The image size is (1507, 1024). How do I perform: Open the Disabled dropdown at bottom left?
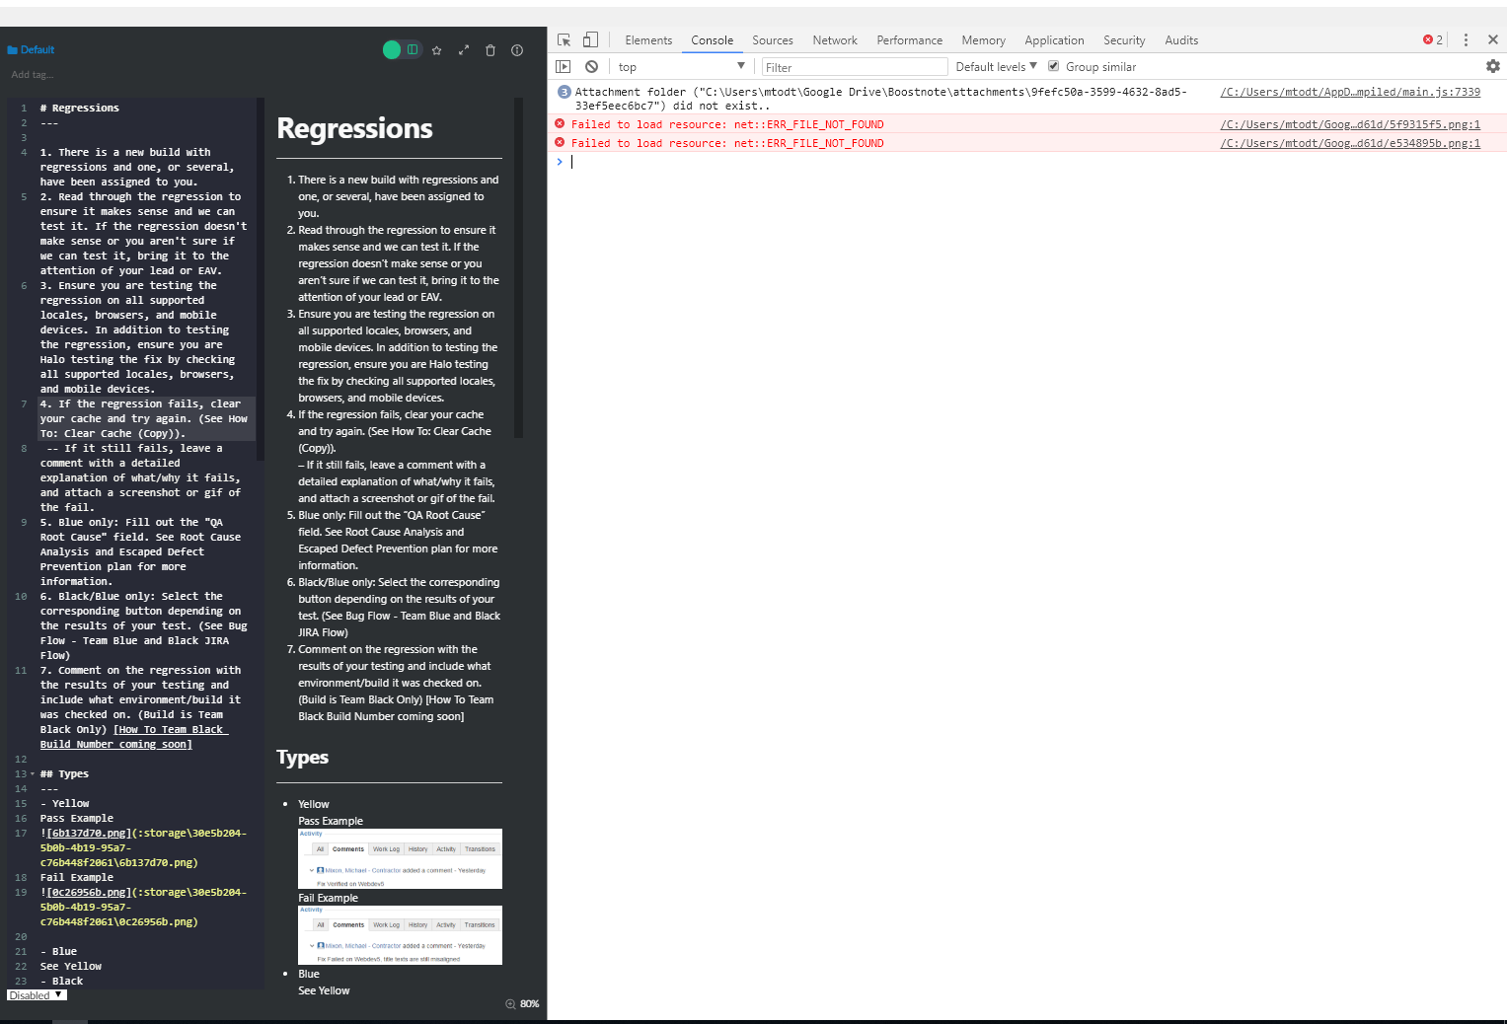pos(36,994)
